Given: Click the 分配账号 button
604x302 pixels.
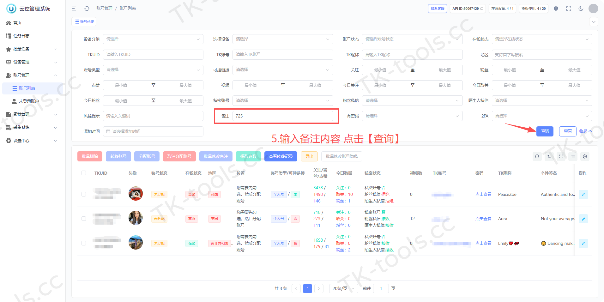Looking at the screenshot, I should coord(147,156).
